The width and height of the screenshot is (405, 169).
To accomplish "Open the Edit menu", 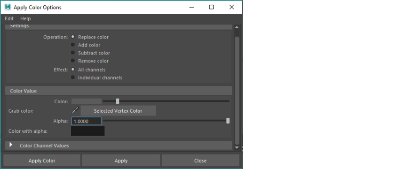I will pyautogui.click(x=9, y=19).
